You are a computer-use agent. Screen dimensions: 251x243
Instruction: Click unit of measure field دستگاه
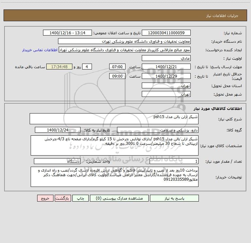click(x=57, y=161)
